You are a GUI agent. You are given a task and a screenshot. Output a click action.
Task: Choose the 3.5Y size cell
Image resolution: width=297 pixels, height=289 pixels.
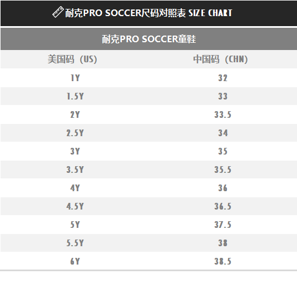[x=75, y=170]
